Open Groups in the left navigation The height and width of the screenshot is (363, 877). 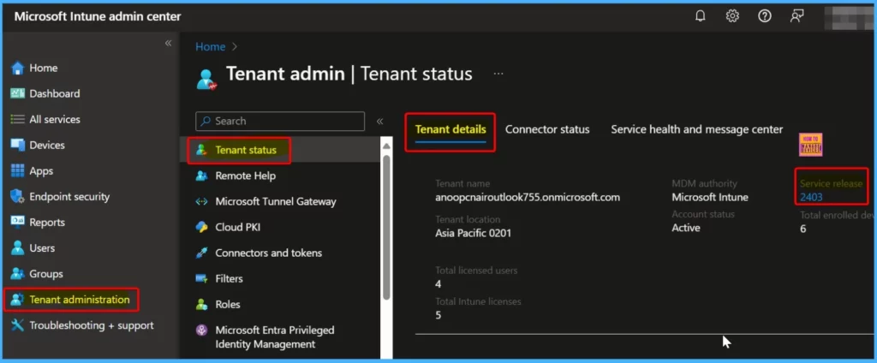[46, 274]
